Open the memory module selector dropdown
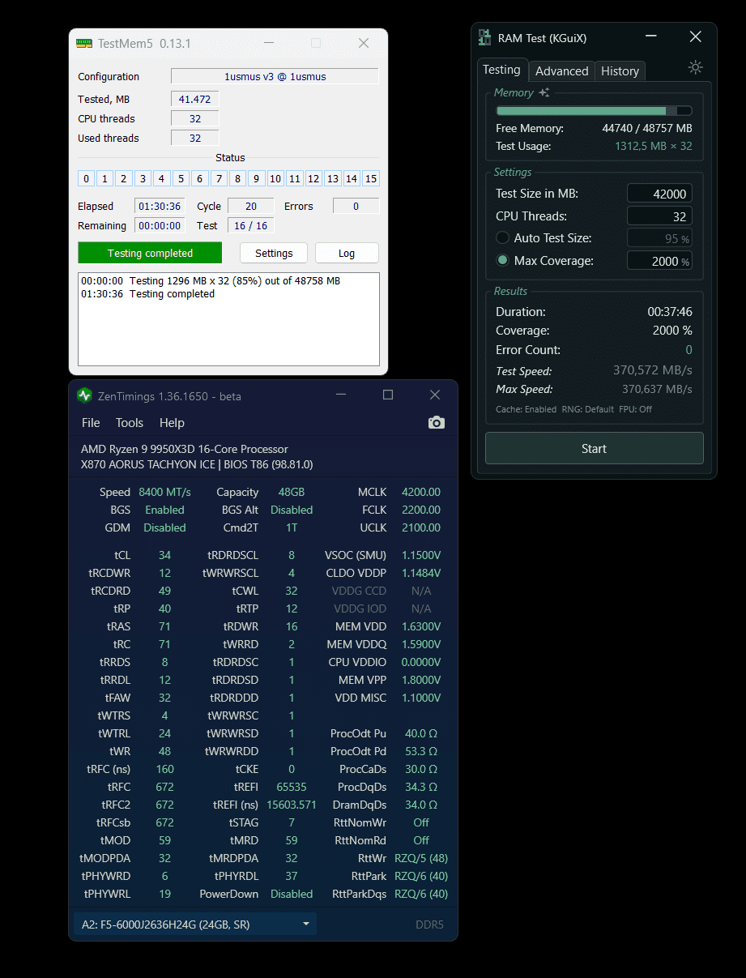Screen dimensions: 746x978 point(195,924)
